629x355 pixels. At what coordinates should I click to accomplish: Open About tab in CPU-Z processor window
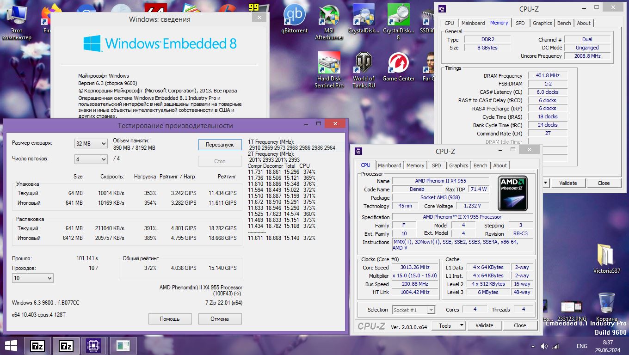500,165
